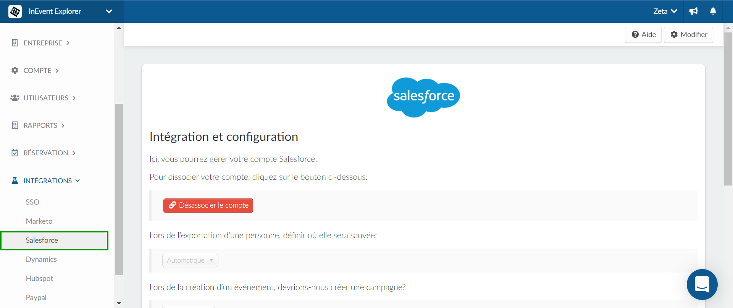Click the Modifier button
This screenshot has width=733, height=308.
point(688,35)
